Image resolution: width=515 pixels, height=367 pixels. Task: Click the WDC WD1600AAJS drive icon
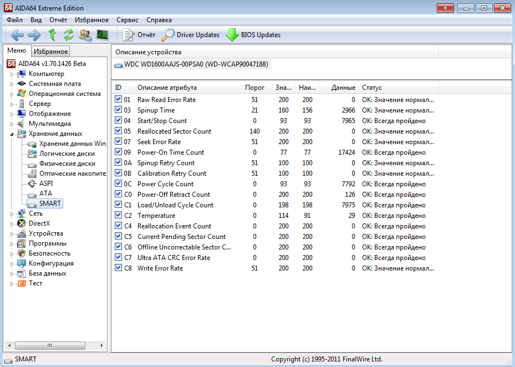pos(118,65)
